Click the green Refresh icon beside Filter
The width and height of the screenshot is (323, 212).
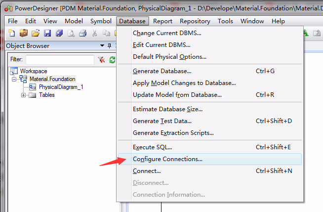(x=112, y=60)
